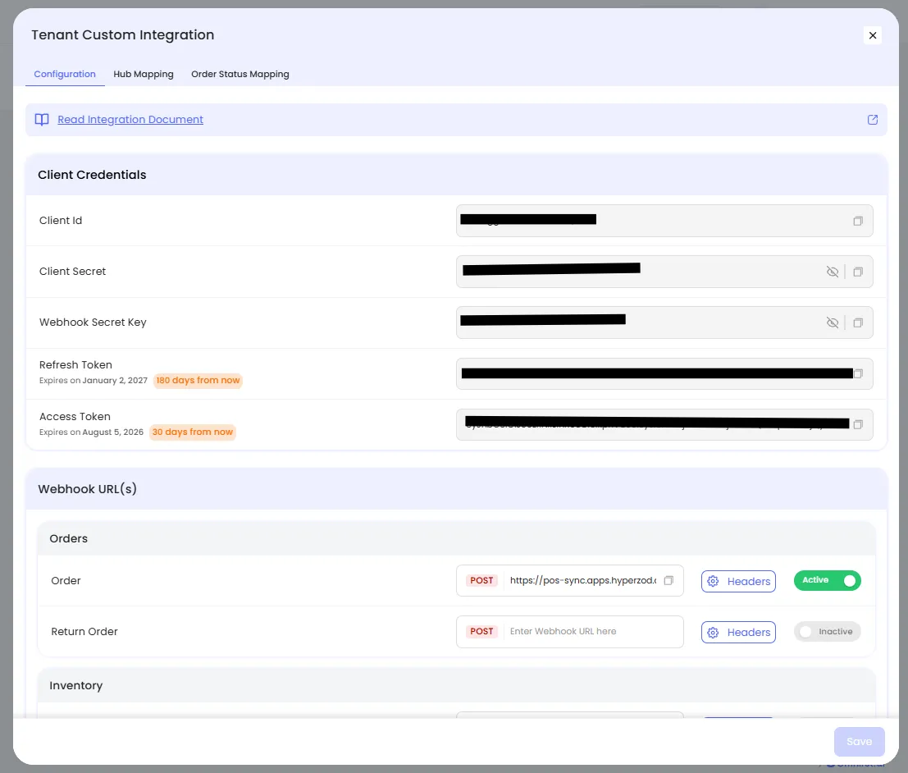The image size is (908, 773).
Task: Reveal the hidden Client Secret
Action: [833, 272]
